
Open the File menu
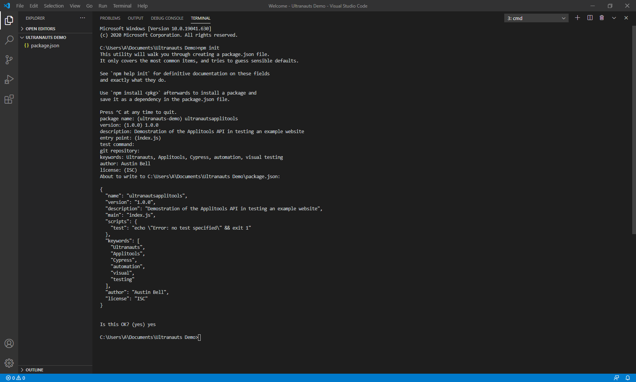[x=20, y=6]
